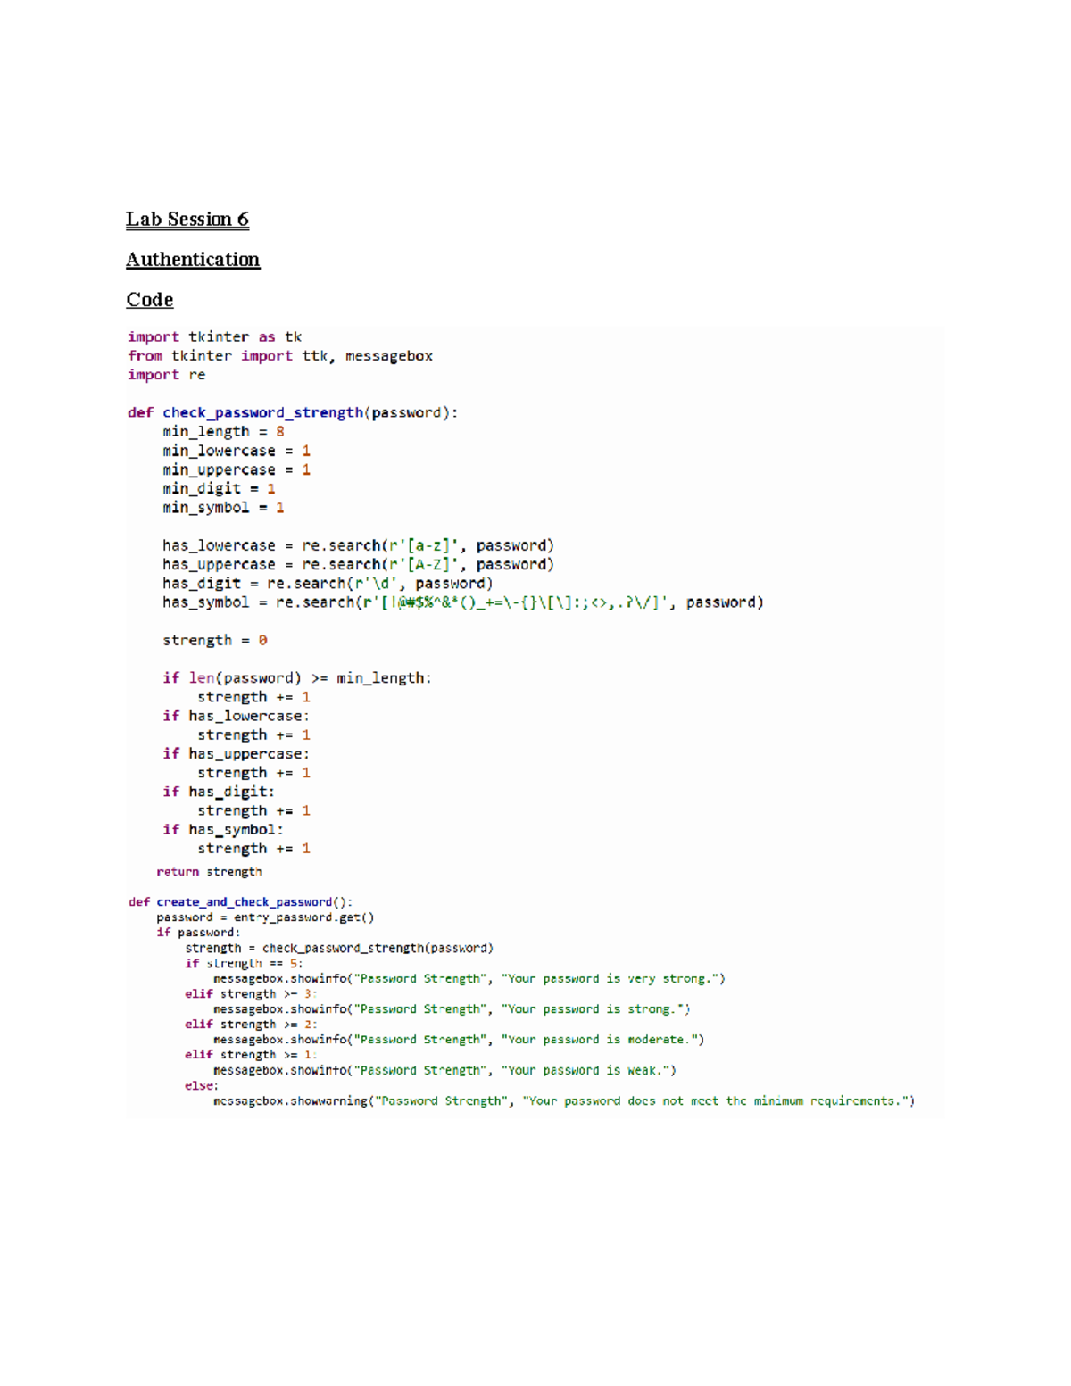Viewport: 1071px width, 1386px height.
Task: Click the 'elif strength >= 2:' line
Action: [x=251, y=1024]
